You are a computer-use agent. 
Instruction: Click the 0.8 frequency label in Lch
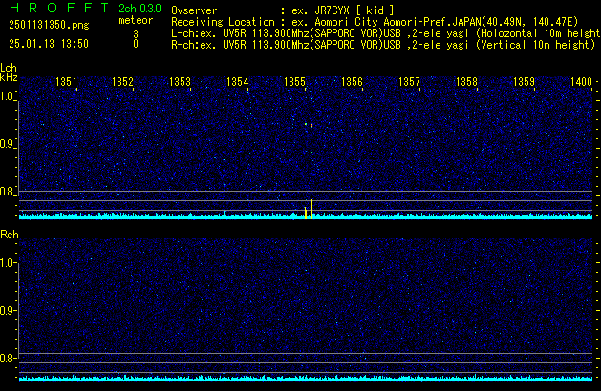[x=7, y=192]
